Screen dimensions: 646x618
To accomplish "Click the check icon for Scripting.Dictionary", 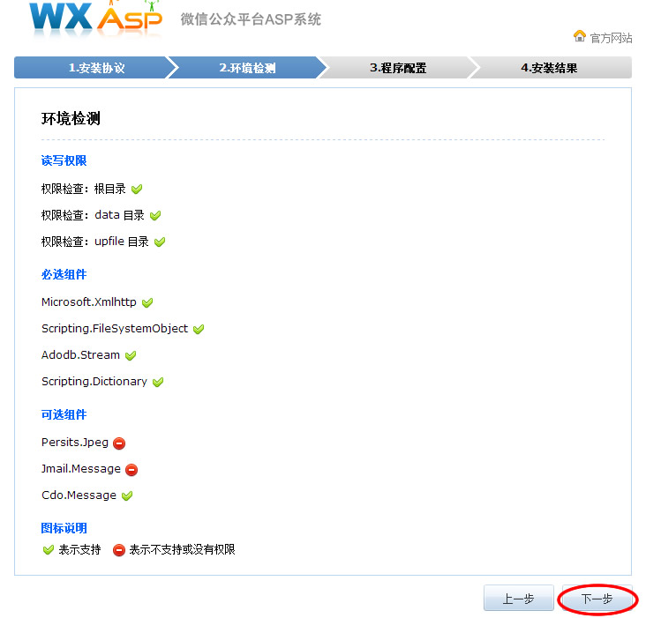I will click(x=158, y=383).
